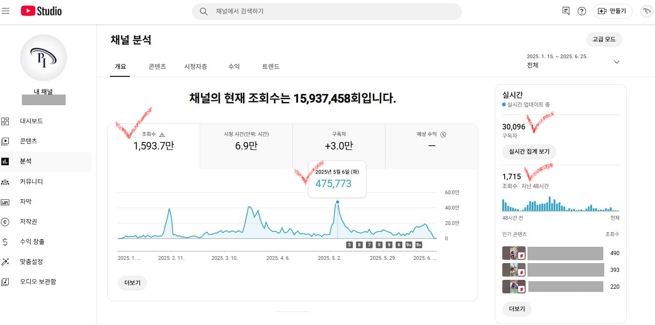
Task: Click the channel profile picture
Action: [43, 58]
